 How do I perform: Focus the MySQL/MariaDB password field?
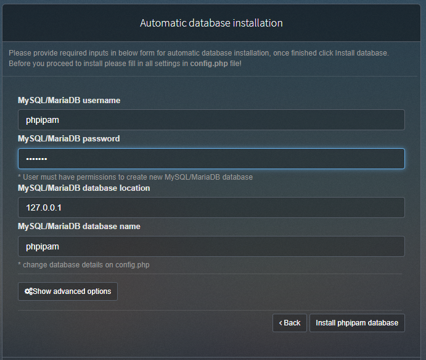[x=211, y=159]
